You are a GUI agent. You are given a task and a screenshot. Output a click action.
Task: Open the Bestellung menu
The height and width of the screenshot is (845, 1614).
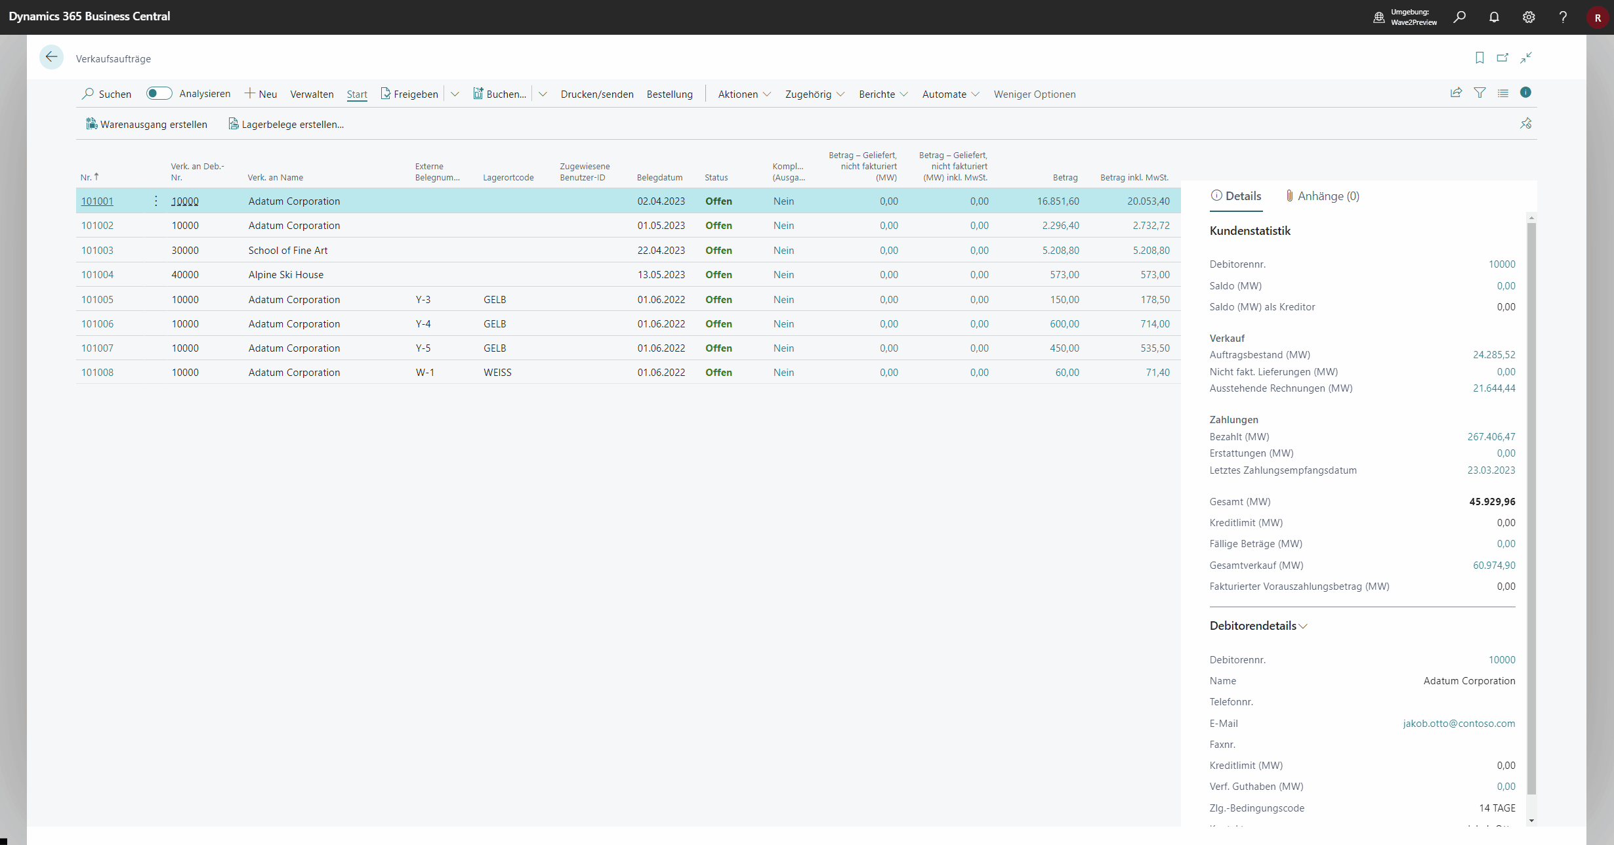669,94
